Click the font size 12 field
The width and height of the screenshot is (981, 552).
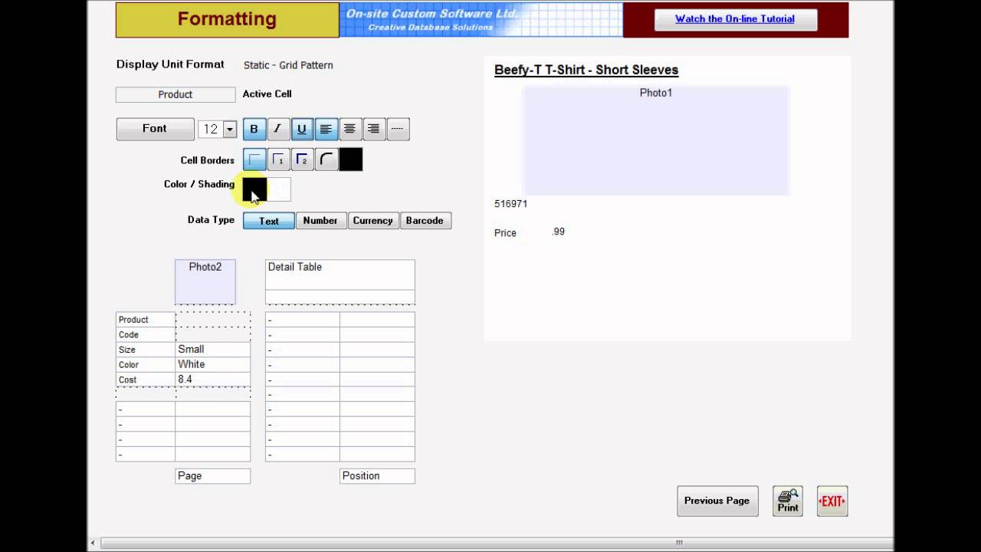point(211,130)
